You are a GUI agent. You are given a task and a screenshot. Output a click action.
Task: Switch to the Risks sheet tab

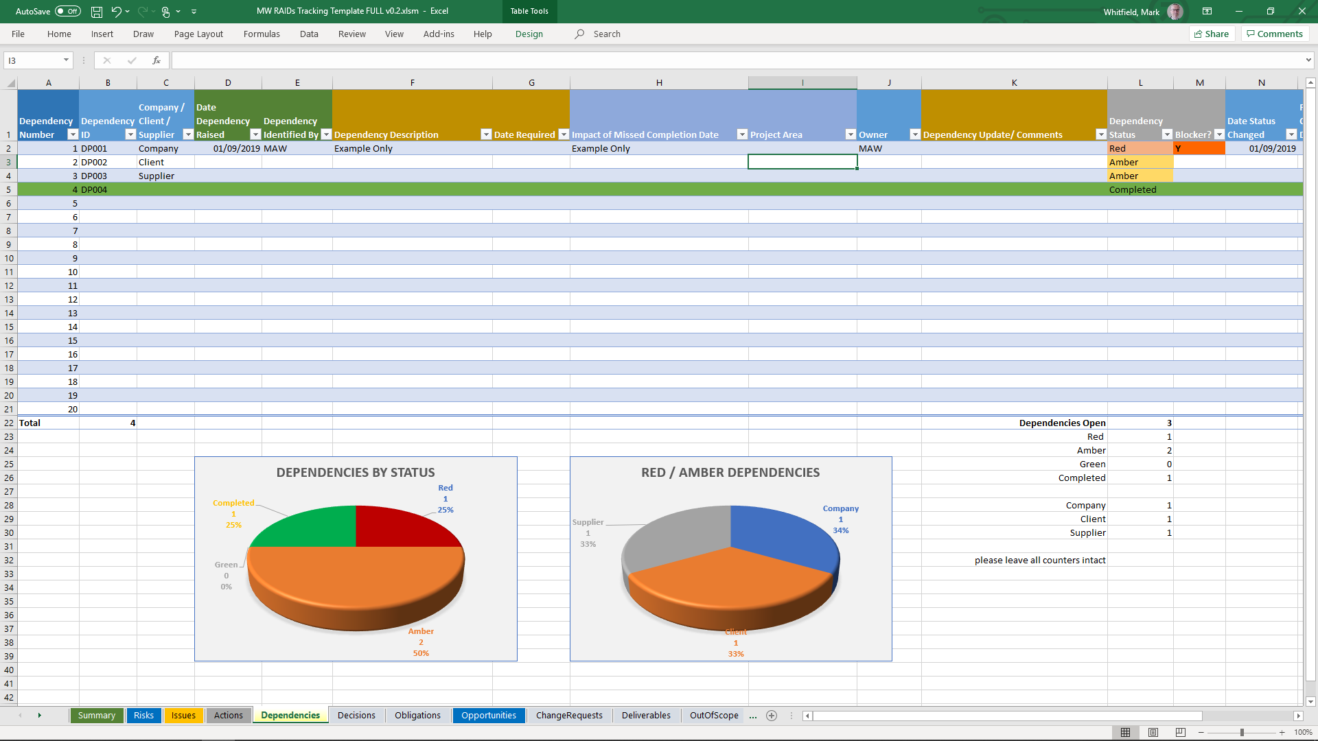[x=143, y=715]
